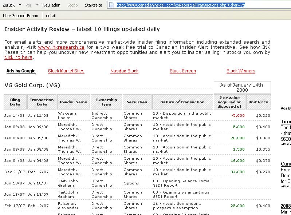Click the Nature of transaction column header
The image size is (291, 215).
182,102
